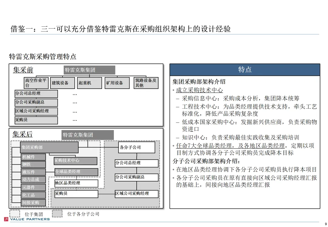Click the 集团采购部 box
Image resolution: width=328 pixels, height=227 pixels.
(49, 147)
